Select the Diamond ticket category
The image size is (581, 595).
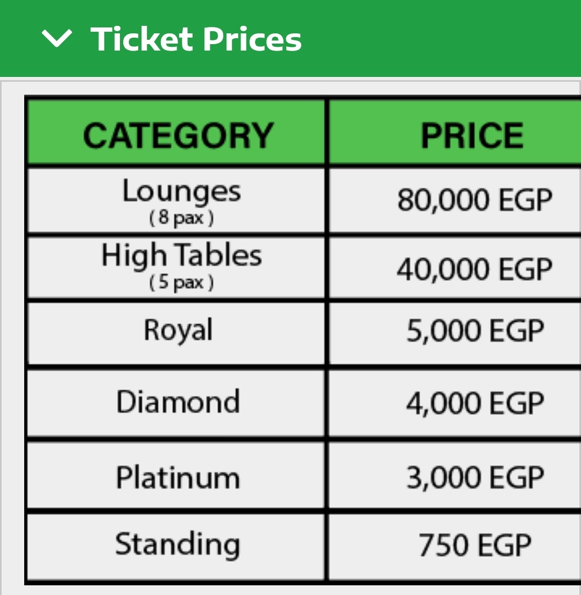[178, 402]
